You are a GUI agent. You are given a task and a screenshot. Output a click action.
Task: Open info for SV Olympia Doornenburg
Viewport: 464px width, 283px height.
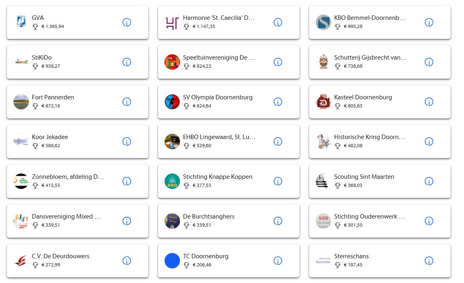pyautogui.click(x=278, y=102)
